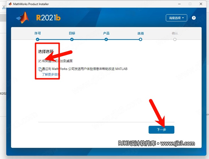Close the MathWorks Product Installer window
This screenshot has width=209, height=159.
click(x=201, y=4)
